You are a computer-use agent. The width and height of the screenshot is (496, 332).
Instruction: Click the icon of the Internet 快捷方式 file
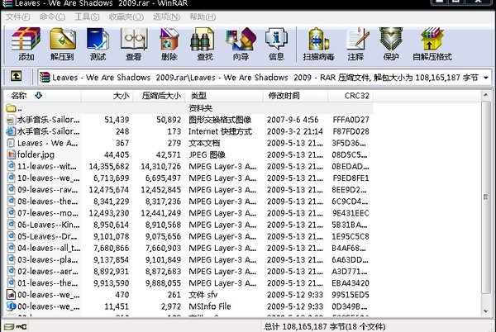point(11,131)
